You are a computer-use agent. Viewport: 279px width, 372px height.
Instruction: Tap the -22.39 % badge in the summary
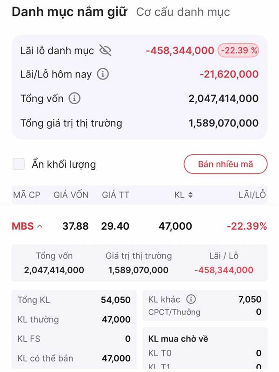tap(238, 50)
